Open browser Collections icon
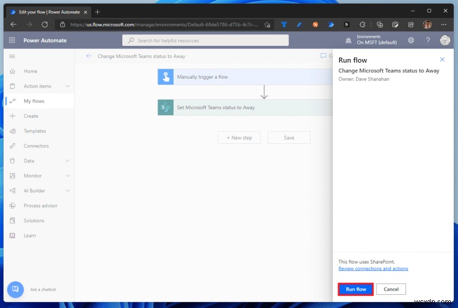Screen dimensions: 458x308 click(x=380, y=24)
